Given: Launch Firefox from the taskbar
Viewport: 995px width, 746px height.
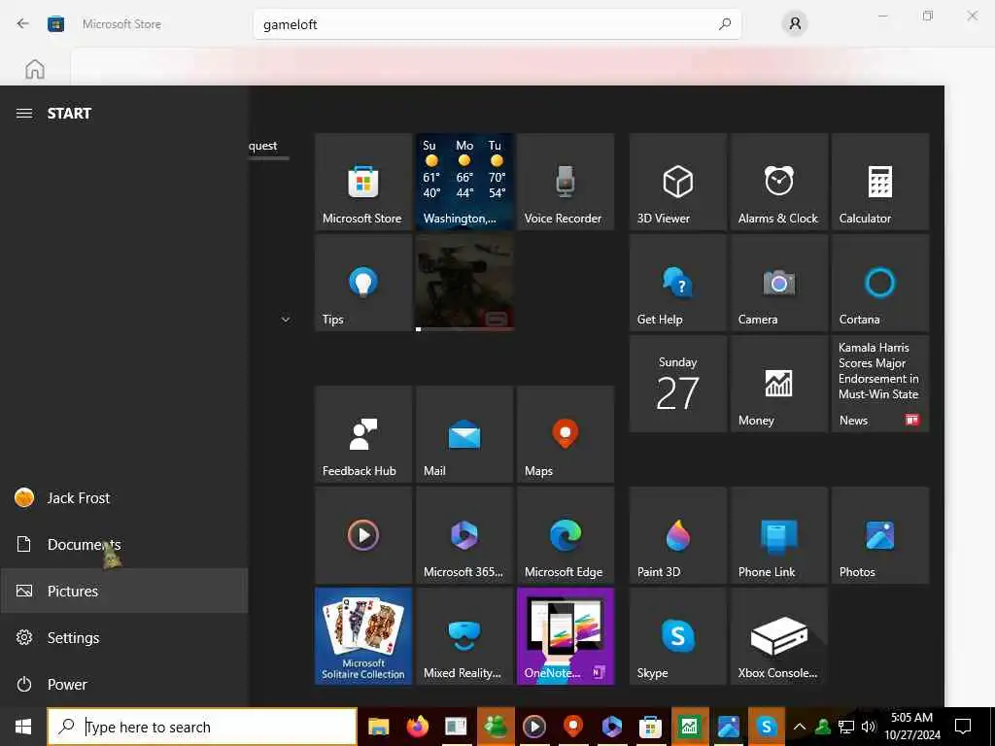Looking at the screenshot, I should [418, 727].
